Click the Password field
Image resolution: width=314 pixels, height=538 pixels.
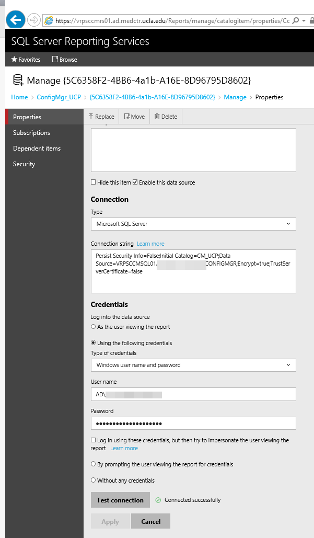click(x=193, y=423)
